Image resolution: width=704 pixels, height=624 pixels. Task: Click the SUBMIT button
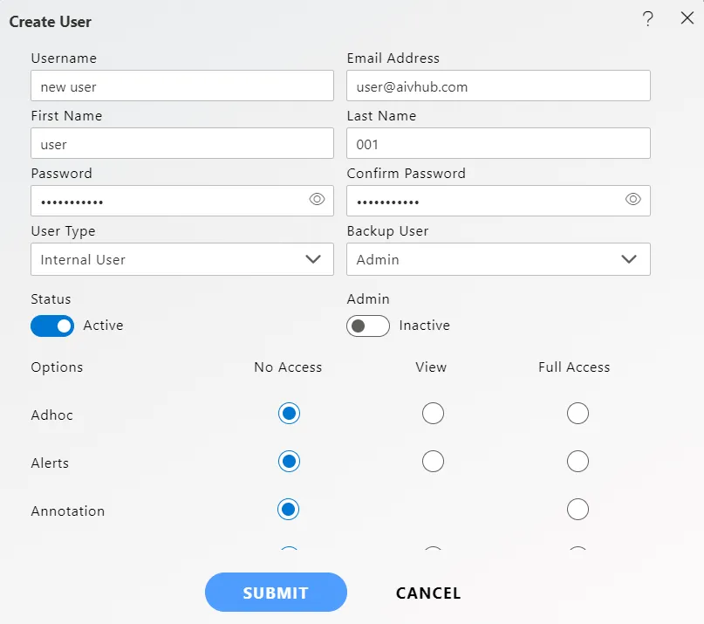tap(276, 592)
